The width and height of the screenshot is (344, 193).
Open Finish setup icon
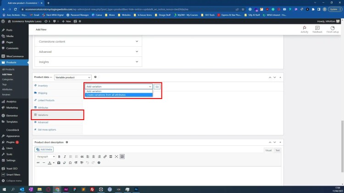point(333,29)
